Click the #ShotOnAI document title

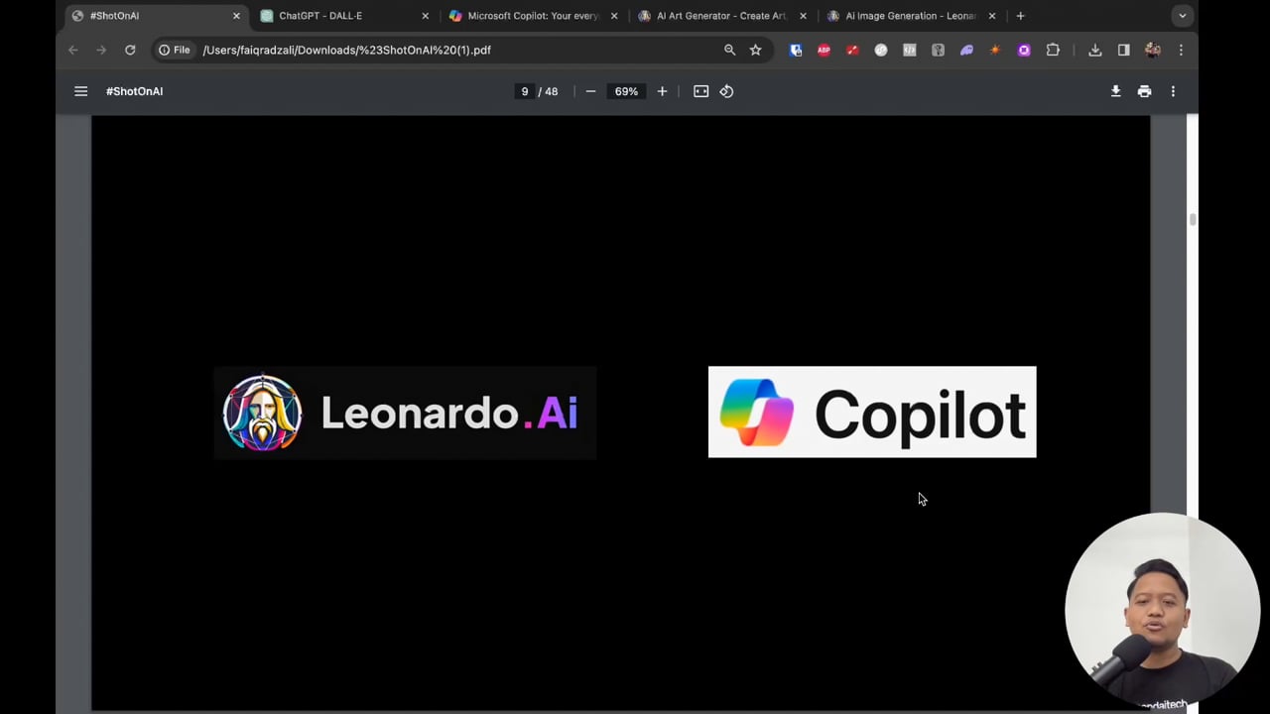tap(134, 91)
